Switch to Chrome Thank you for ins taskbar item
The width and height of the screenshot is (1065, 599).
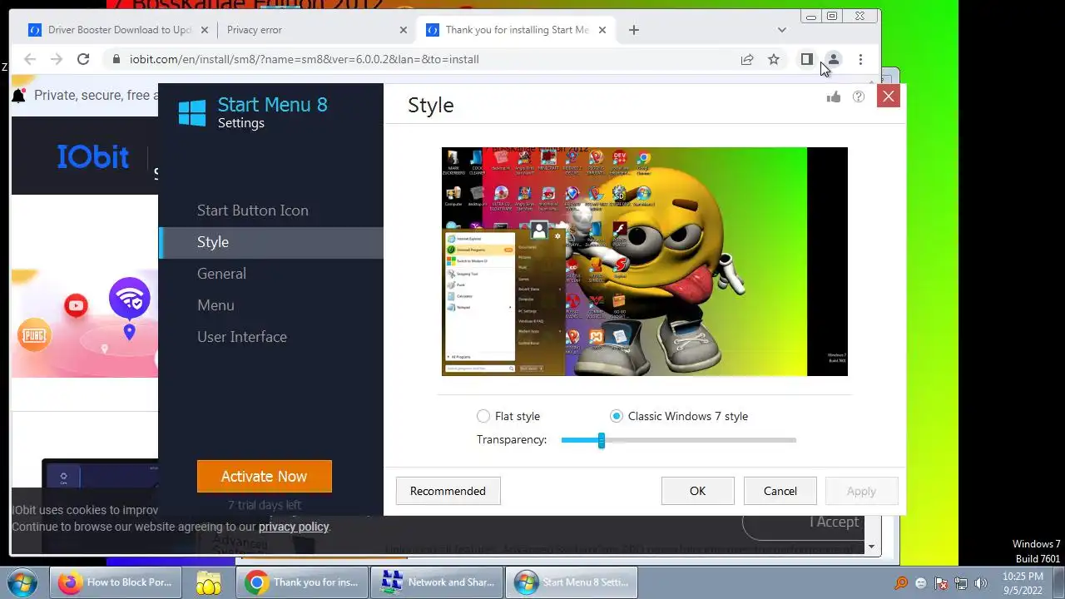(x=302, y=582)
